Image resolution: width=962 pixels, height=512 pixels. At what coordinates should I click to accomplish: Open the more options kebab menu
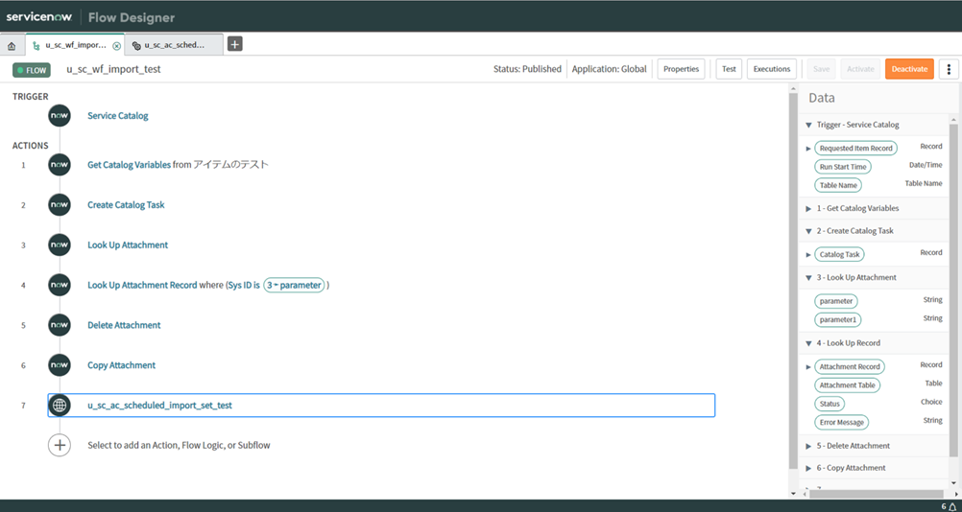tap(949, 69)
